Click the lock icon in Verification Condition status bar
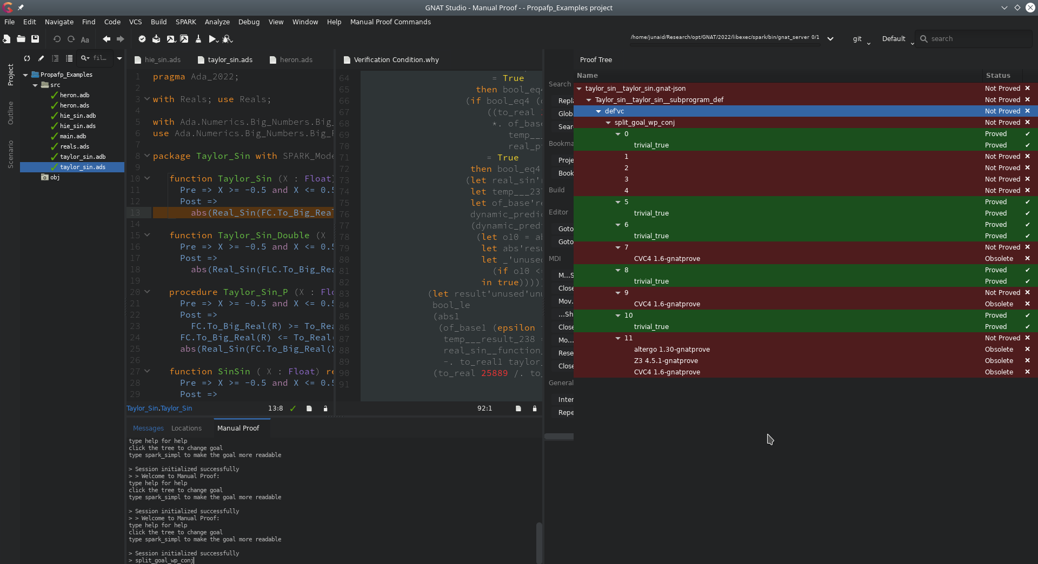 pyautogui.click(x=535, y=408)
